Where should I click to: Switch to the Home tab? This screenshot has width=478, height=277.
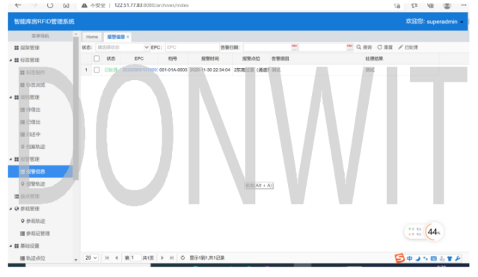pyautogui.click(x=92, y=37)
